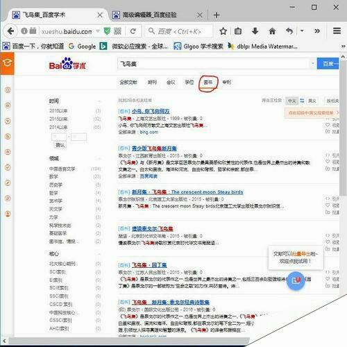This screenshot has height=347, width=347.
Task: Close the 飞鸟集_百度学术 tab
Action: click(x=100, y=15)
